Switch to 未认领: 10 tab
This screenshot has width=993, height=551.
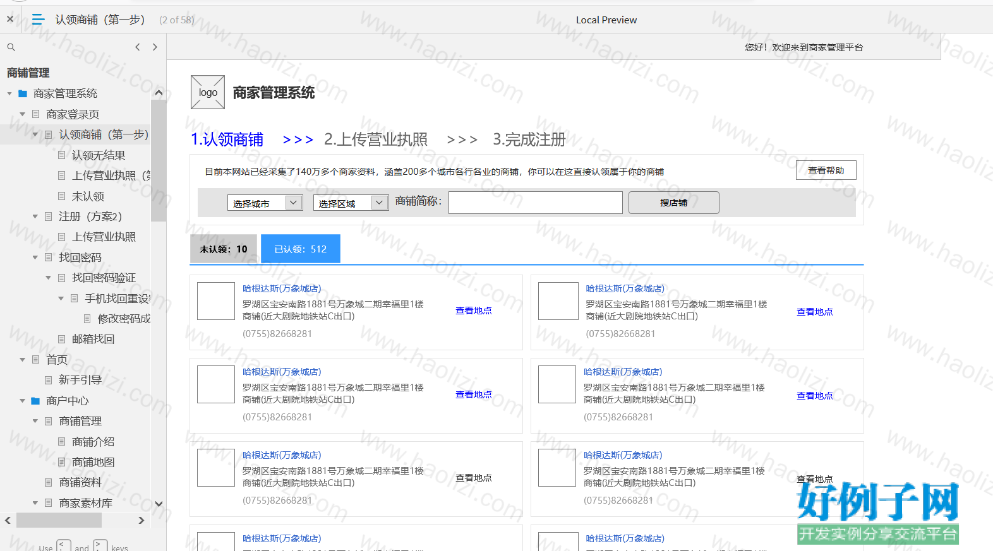coord(224,249)
